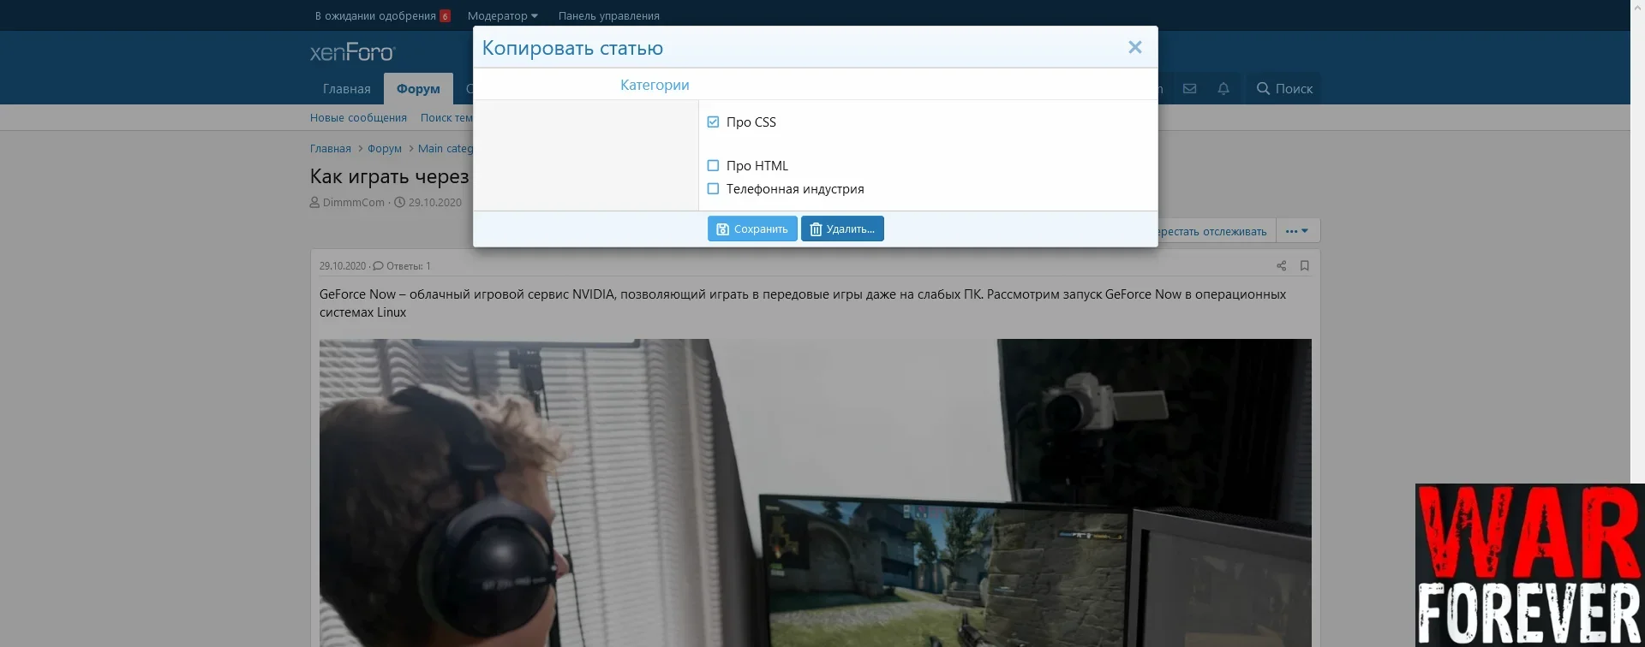Click the pending approval count badge
This screenshot has height=647, width=1645.
[x=445, y=16]
